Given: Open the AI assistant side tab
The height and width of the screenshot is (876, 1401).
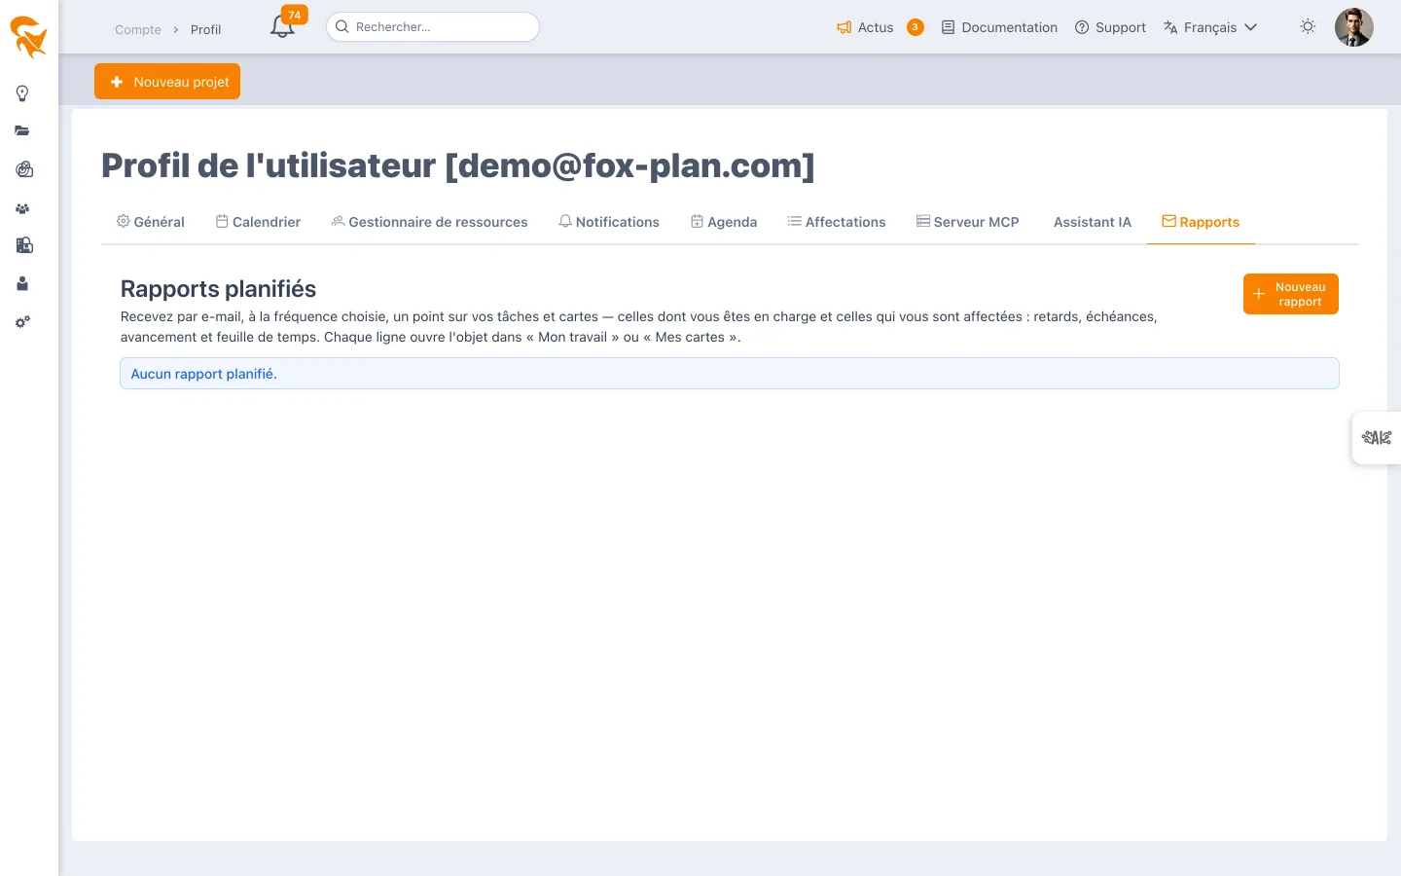Looking at the screenshot, I should [x=1377, y=438].
